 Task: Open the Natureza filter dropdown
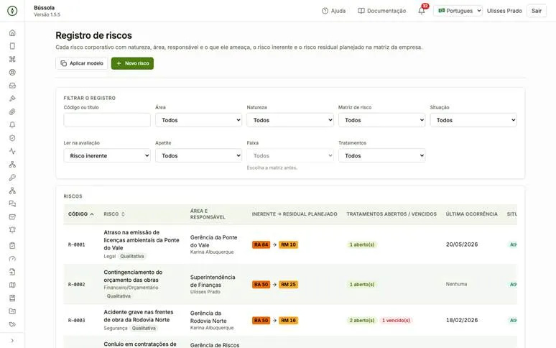click(290, 120)
